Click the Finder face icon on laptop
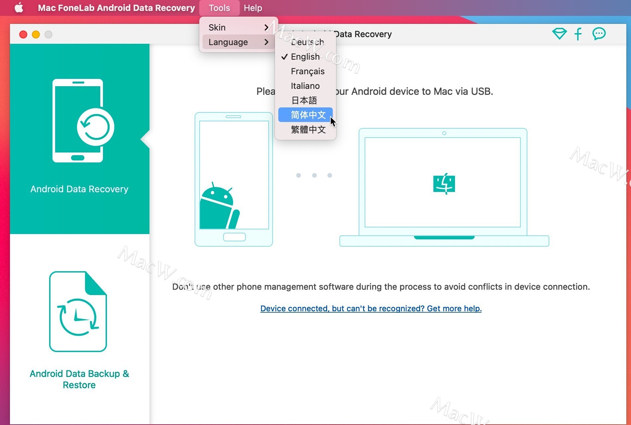631x425 pixels. (x=444, y=184)
